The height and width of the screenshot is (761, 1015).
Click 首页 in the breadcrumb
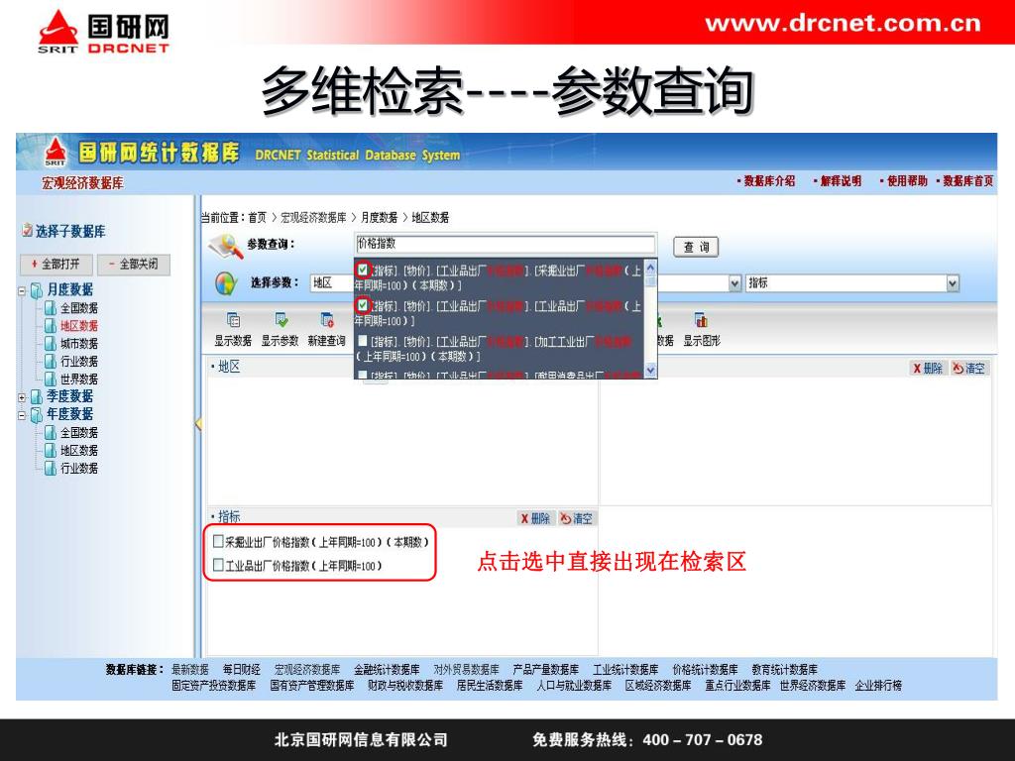pyautogui.click(x=257, y=217)
